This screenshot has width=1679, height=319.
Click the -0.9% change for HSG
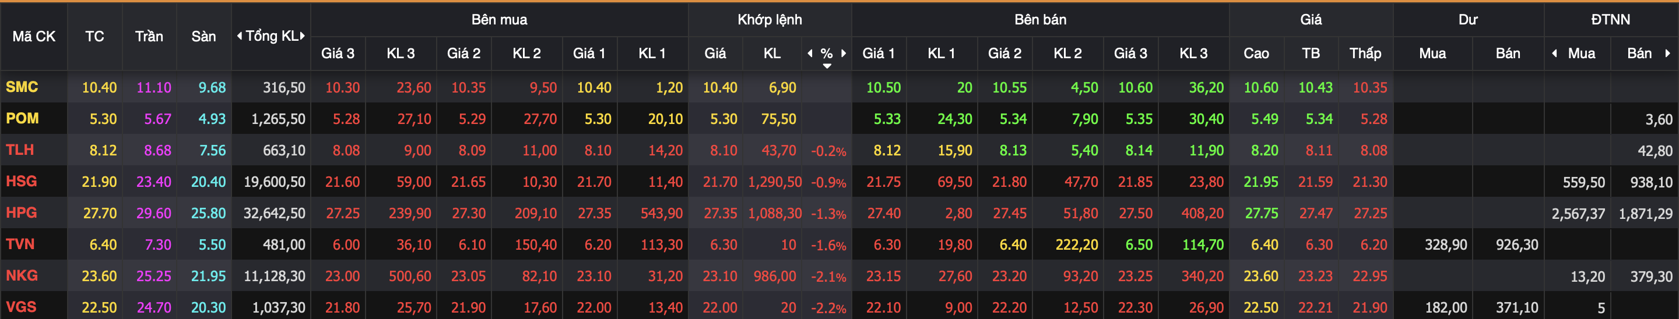tap(828, 182)
